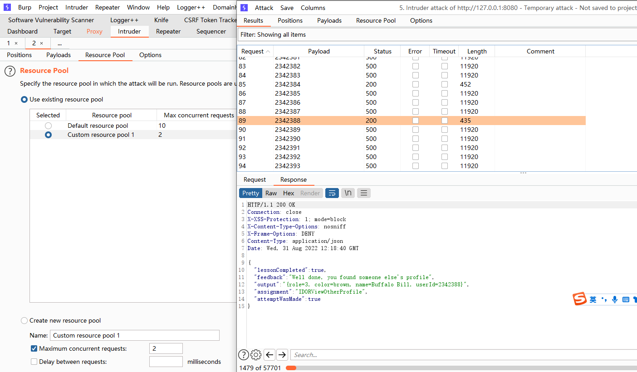Sort results by Length column
Viewport: 637px width, 372px height.
point(477,51)
